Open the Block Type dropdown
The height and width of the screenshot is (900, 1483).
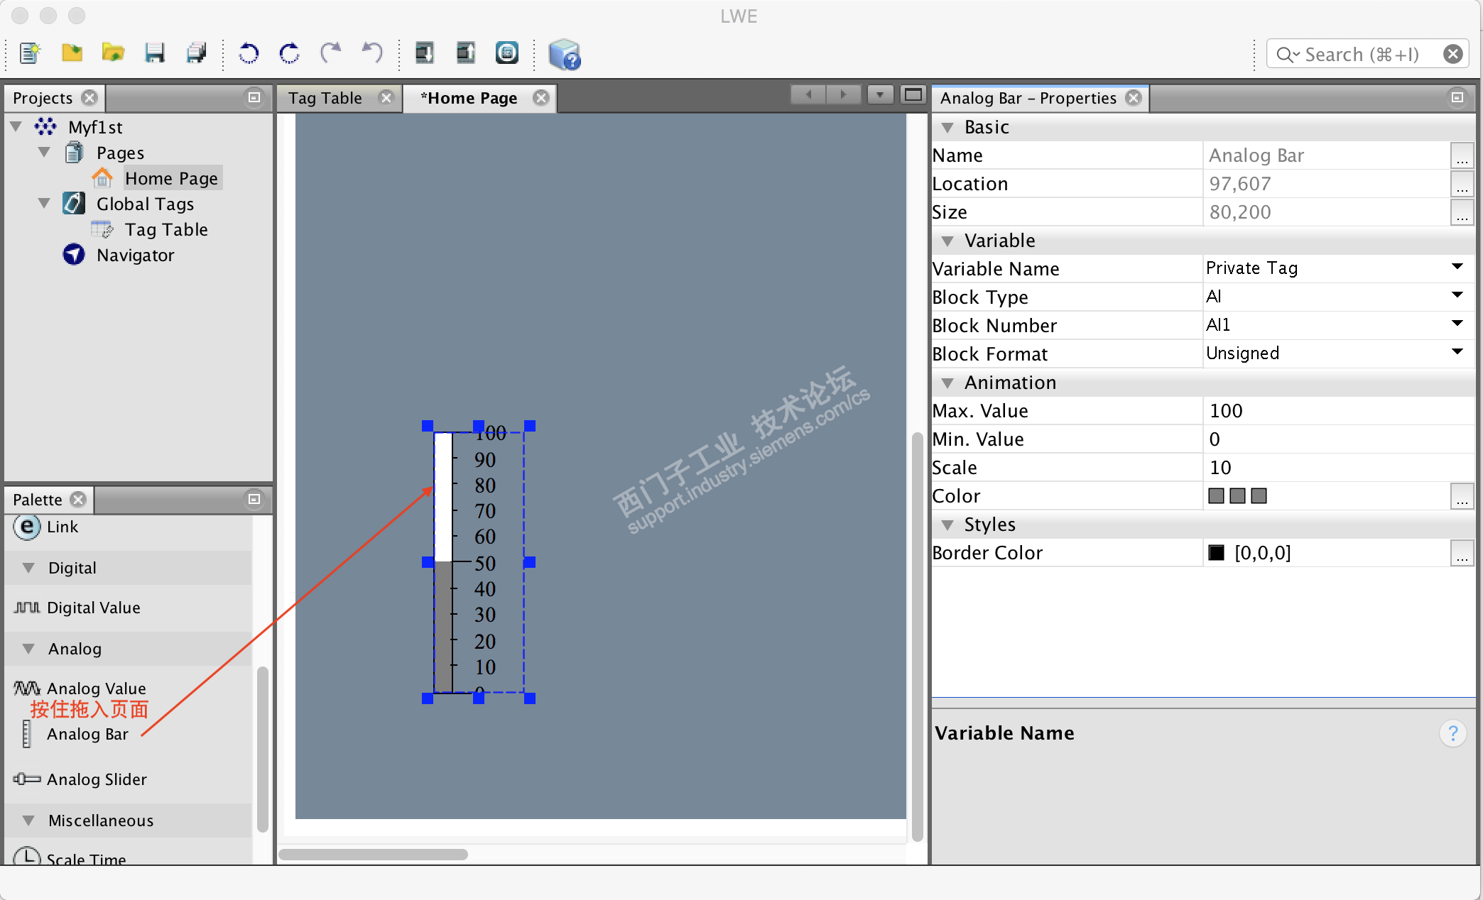1457,296
